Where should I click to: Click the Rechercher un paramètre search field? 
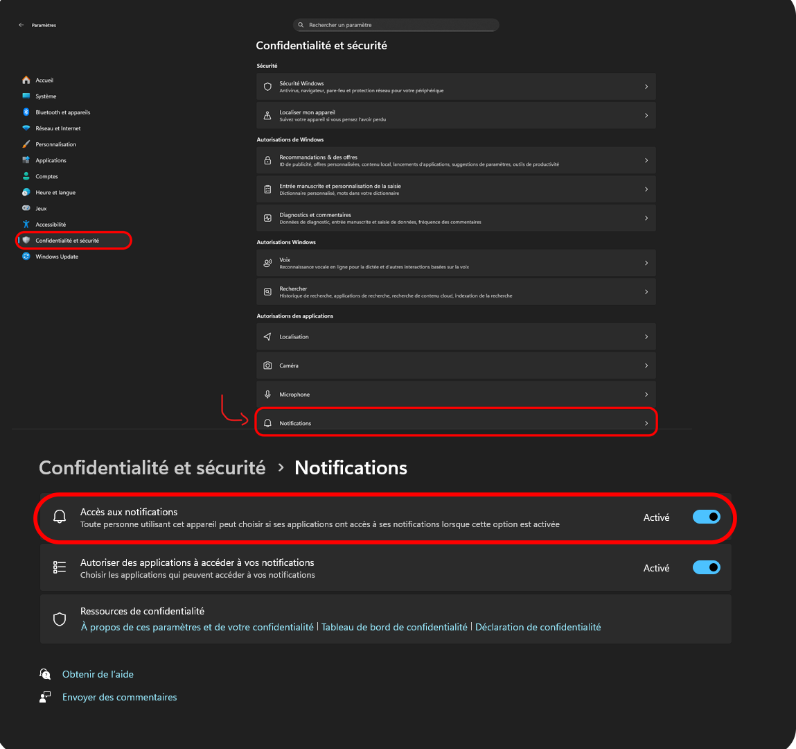tap(395, 24)
